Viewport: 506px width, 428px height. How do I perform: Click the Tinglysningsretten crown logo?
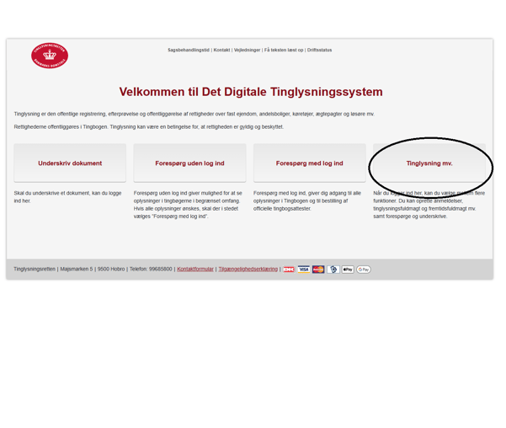(x=50, y=56)
